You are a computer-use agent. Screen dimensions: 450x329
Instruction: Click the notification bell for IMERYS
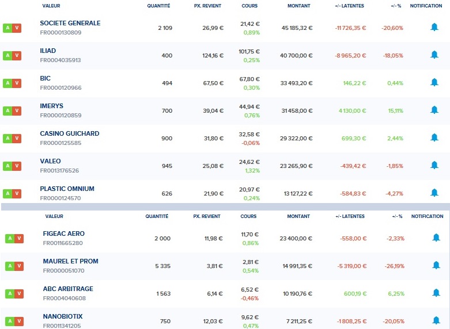click(434, 110)
